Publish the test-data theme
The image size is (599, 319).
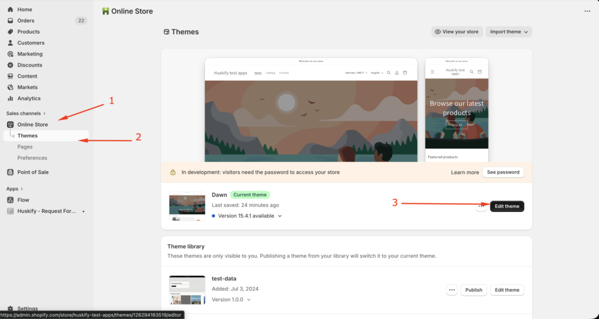(474, 290)
